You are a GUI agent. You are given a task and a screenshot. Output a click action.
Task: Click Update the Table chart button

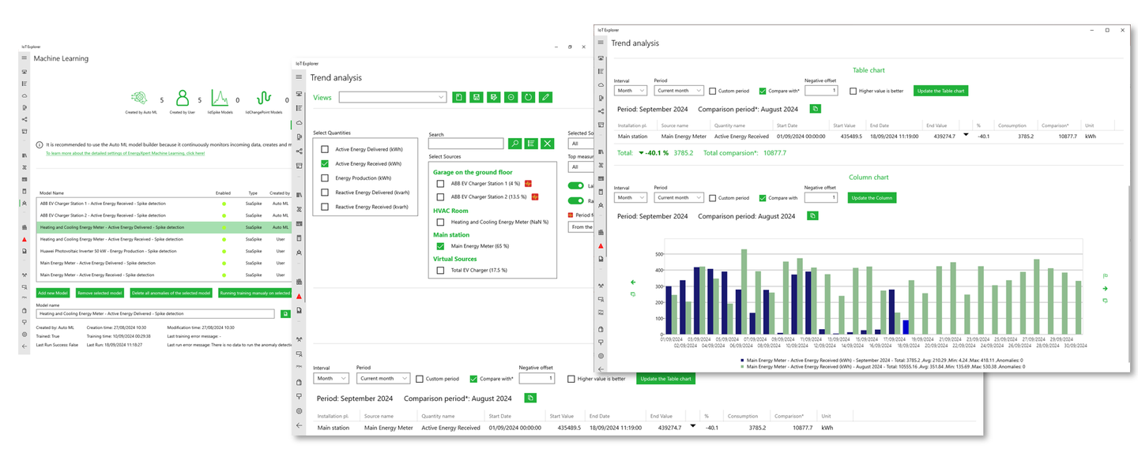tap(940, 91)
